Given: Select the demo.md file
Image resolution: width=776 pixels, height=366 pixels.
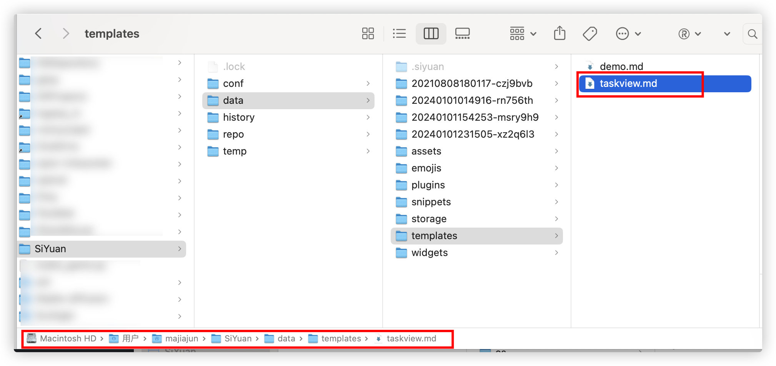Looking at the screenshot, I should click(x=665, y=67).
